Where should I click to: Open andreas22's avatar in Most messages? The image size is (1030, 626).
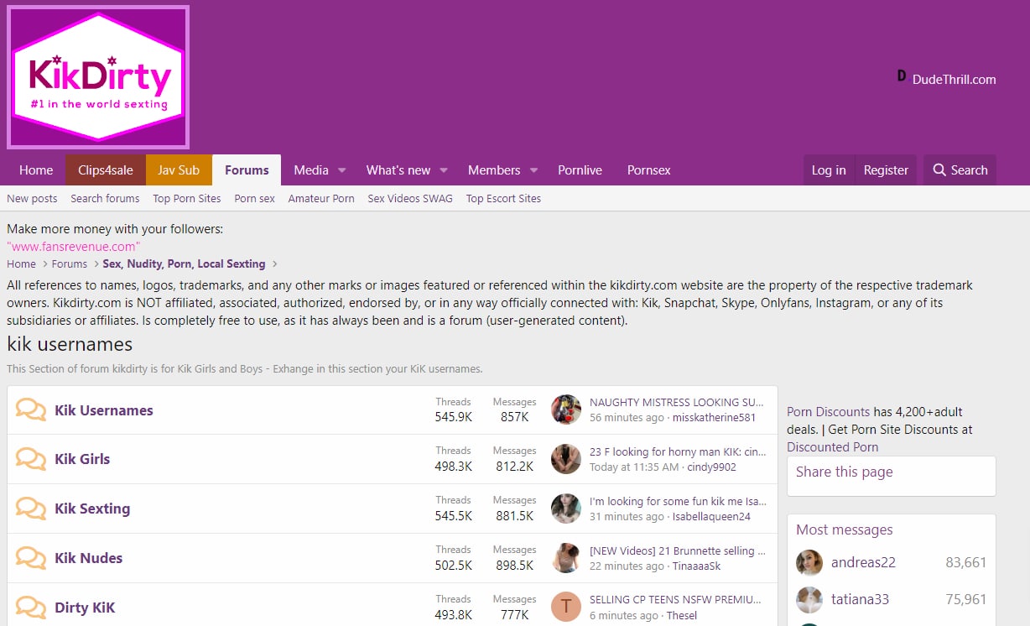point(809,562)
